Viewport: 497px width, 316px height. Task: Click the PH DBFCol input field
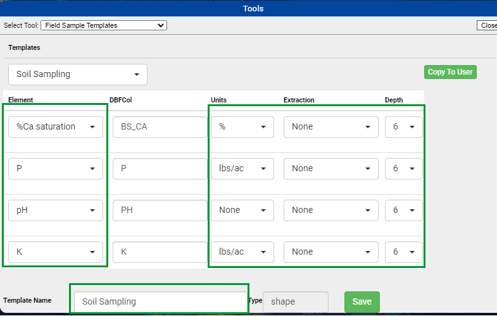[160, 210]
